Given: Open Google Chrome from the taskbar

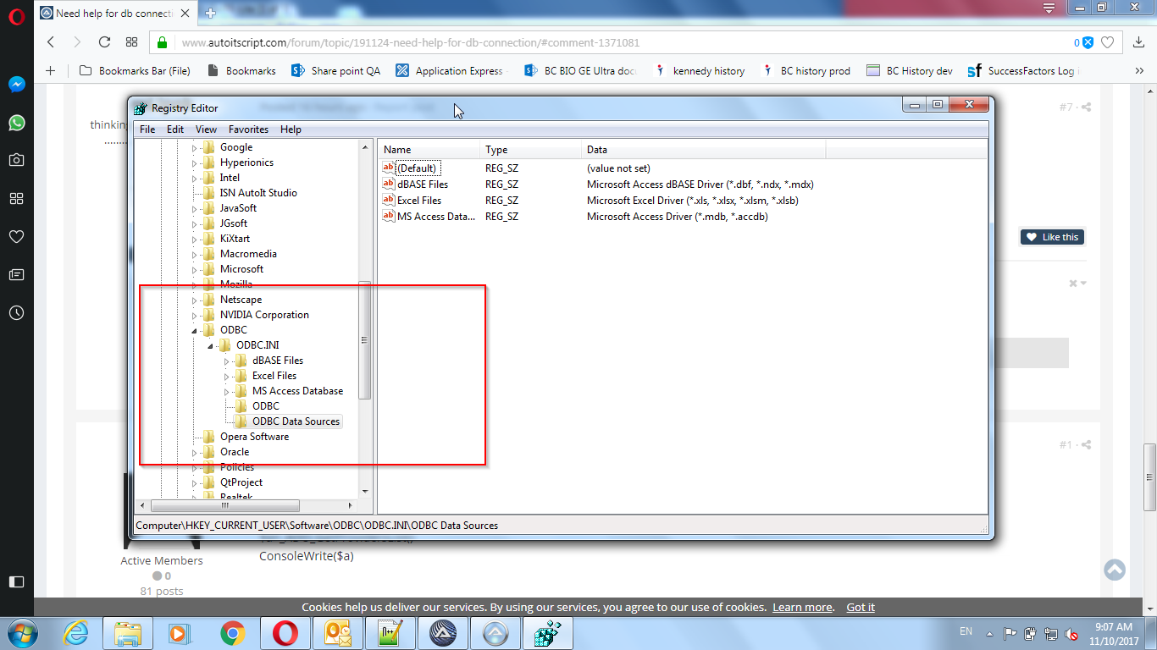Looking at the screenshot, I should (232, 632).
